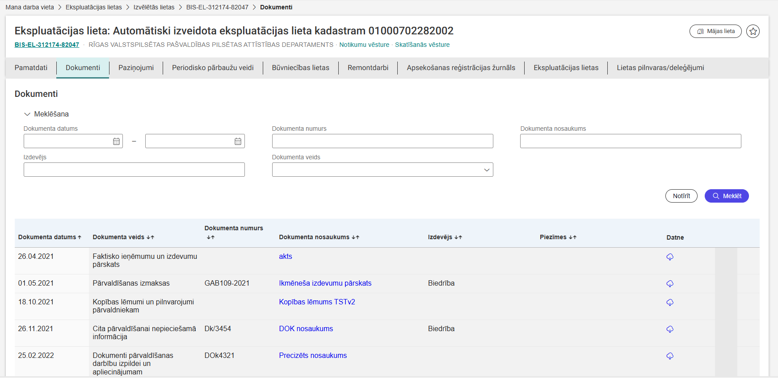
Task: Open start date calendar picker
Action: click(116, 141)
